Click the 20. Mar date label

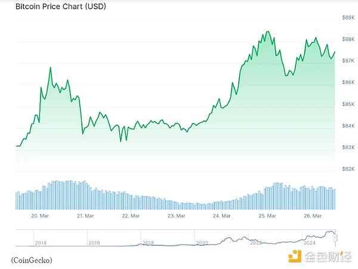coord(39,215)
